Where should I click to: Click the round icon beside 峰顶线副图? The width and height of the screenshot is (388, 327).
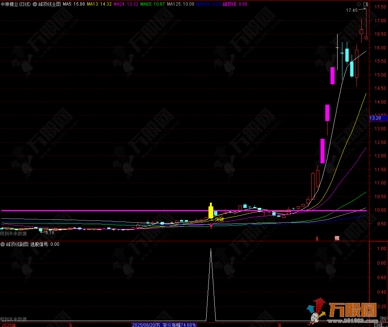pyautogui.click(x=3, y=244)
